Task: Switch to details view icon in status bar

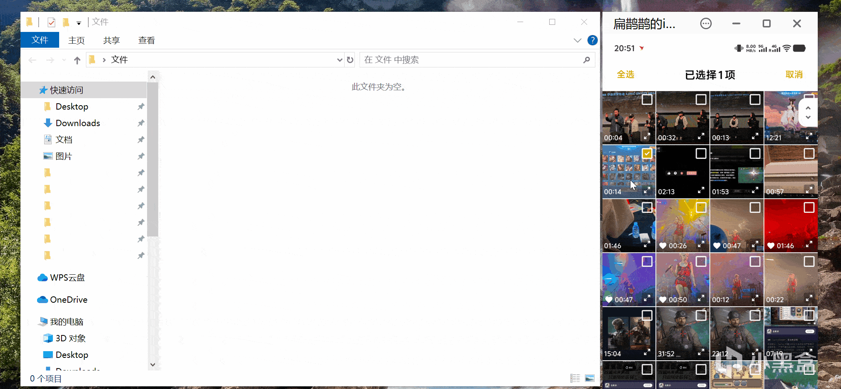Action: (x=575, y=378)
